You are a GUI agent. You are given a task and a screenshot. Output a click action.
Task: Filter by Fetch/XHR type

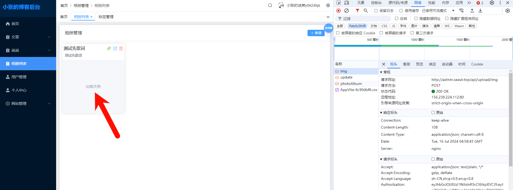(x=357, y=26)
